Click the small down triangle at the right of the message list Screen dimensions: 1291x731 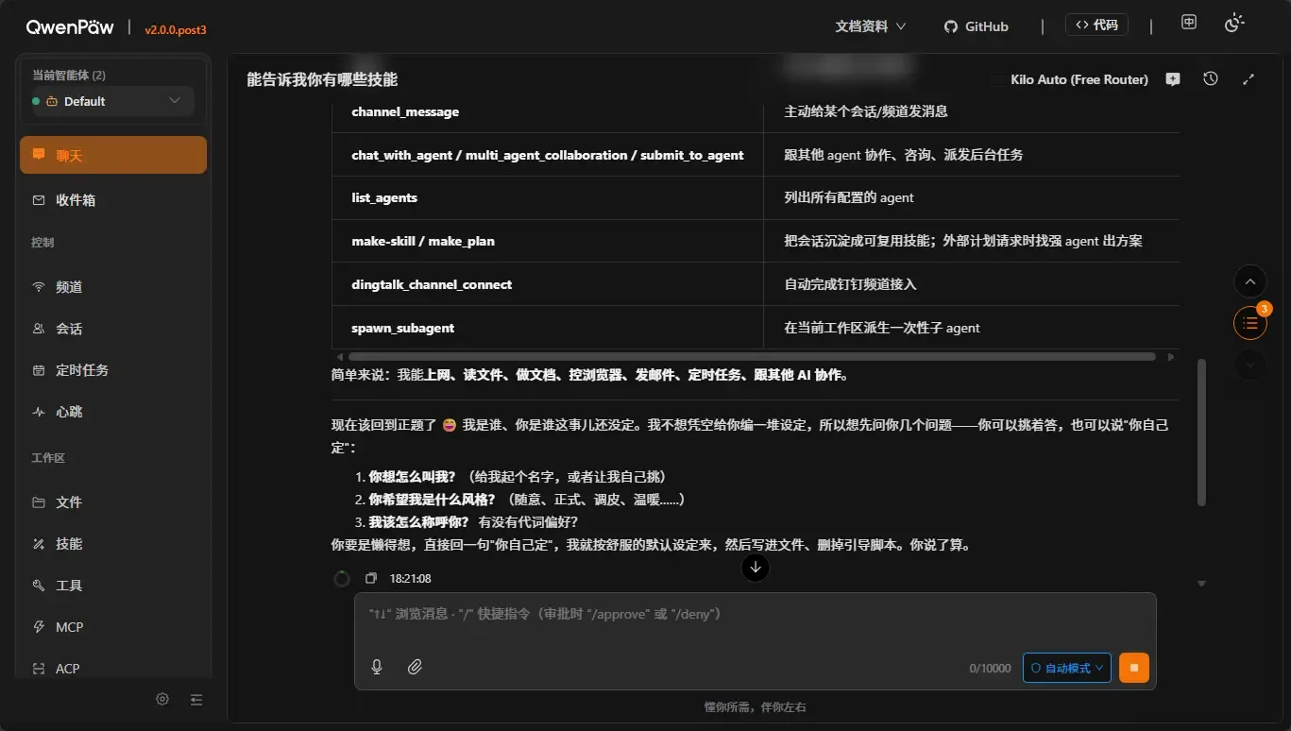[x=1201, y=584]
